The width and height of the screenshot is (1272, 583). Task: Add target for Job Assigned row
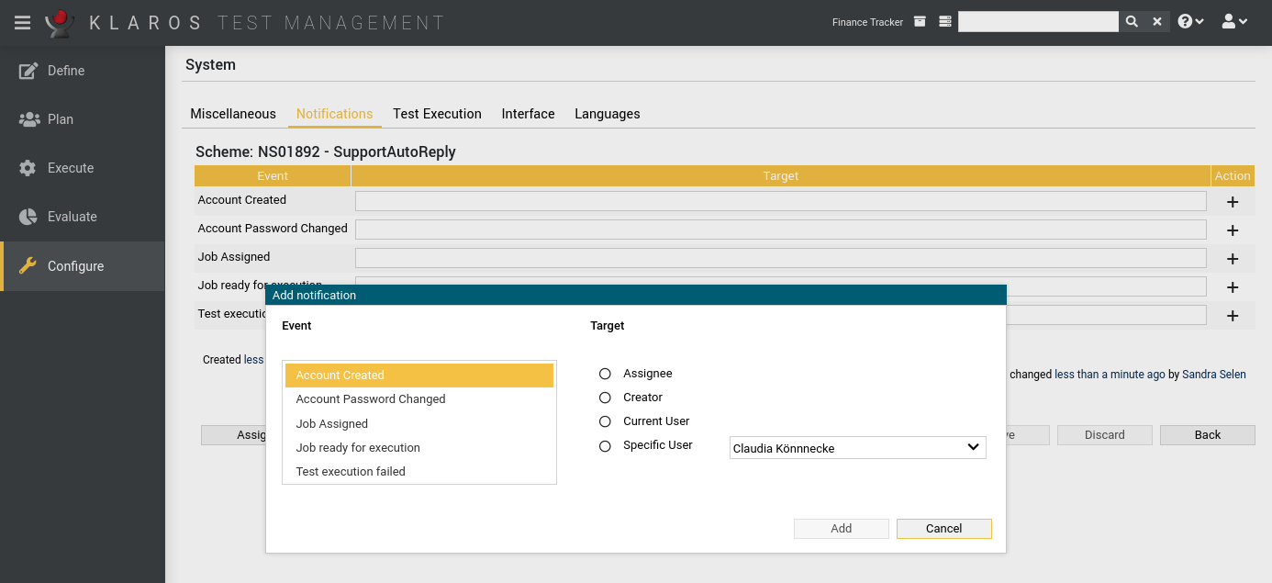(1233, 259)
